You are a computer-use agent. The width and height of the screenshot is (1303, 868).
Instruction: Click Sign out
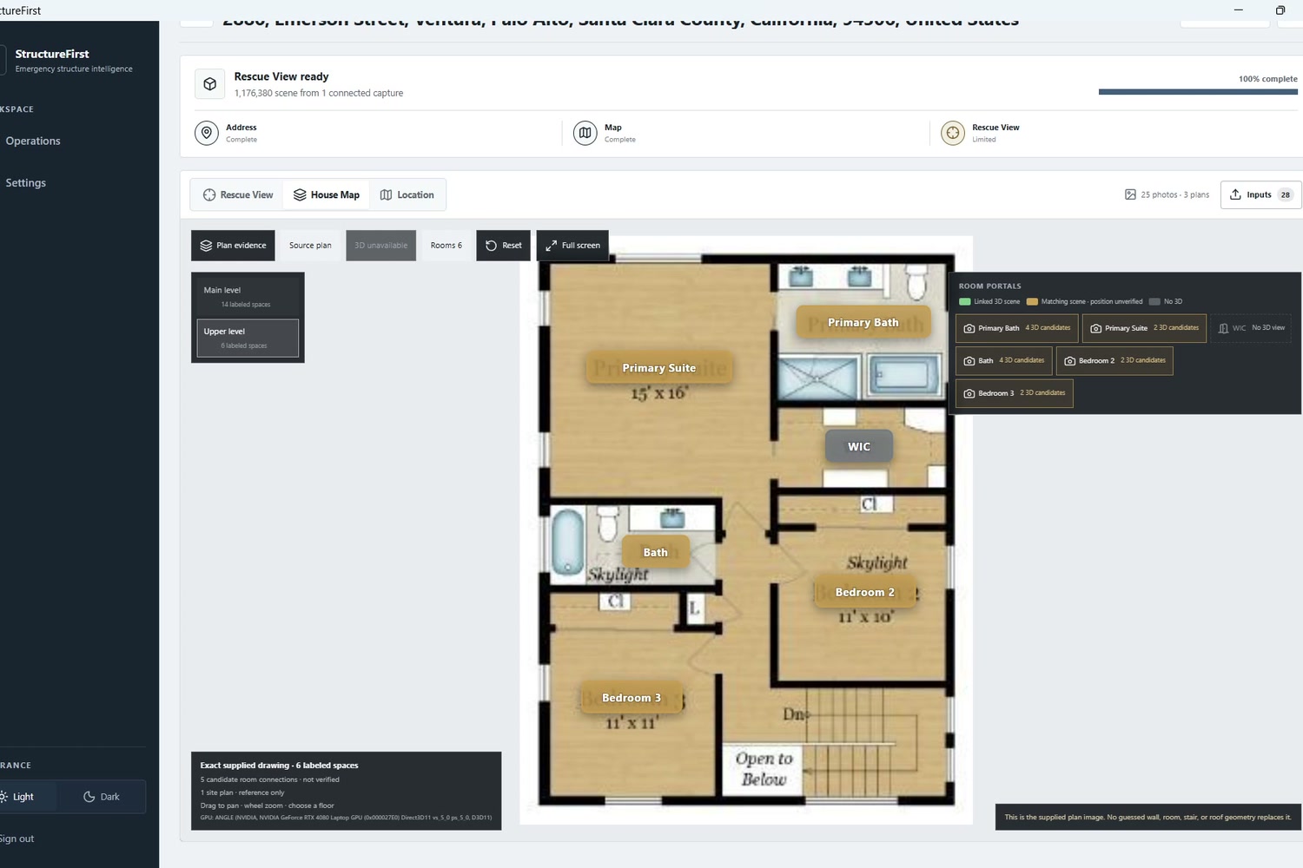(x=17, y=838)
